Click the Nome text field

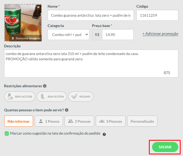point(91,15)
